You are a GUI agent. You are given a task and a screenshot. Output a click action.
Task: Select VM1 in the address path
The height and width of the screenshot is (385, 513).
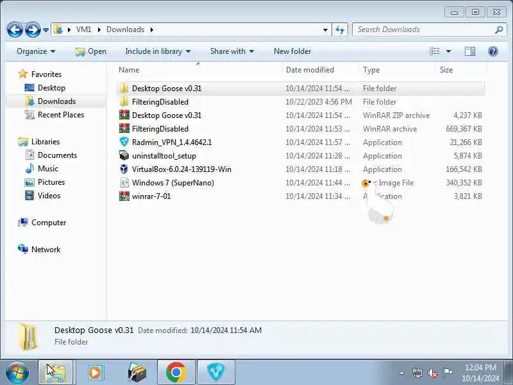[x=83, y=30]
